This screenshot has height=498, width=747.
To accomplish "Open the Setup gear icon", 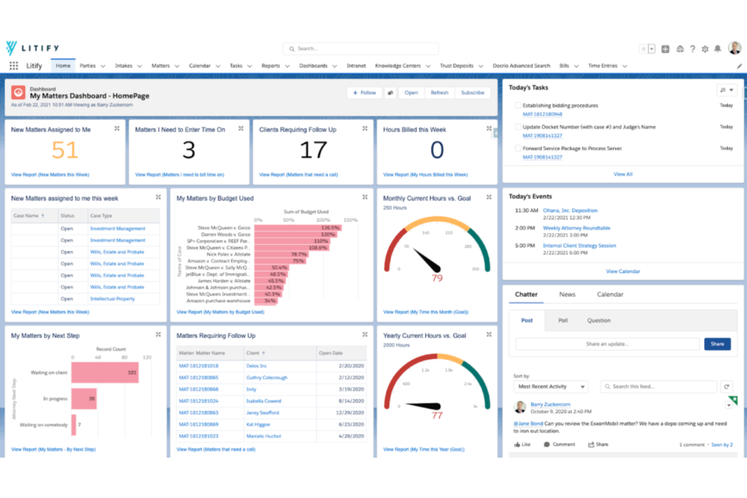I will point(705,48).
